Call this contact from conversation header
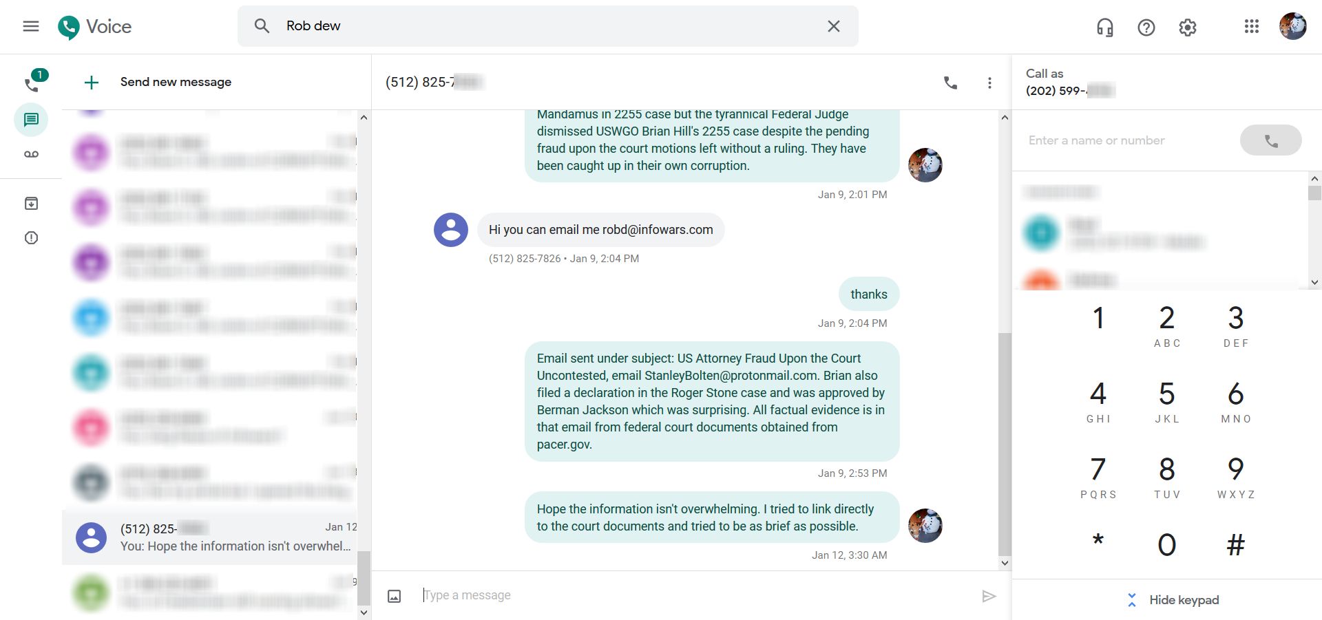Image resolution: width=1322 pixels, height=620 pixels. 950,83
